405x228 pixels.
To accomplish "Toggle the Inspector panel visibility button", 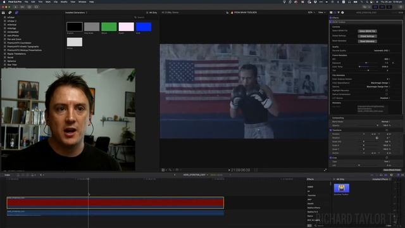I will 389,7.
